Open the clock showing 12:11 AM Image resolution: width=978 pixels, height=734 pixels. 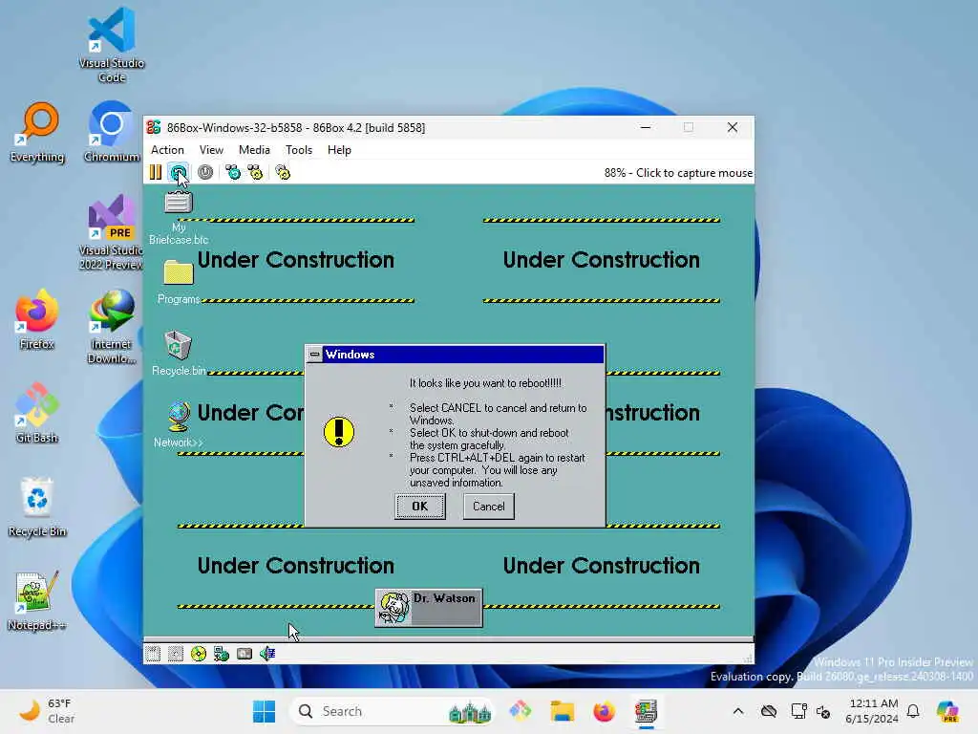pyautogui.click(x=873, y=711)
